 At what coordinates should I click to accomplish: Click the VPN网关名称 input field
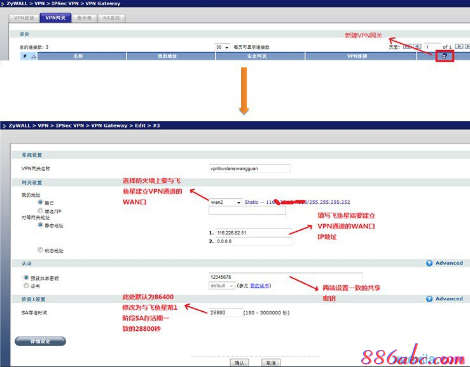[x=249, y=168]
